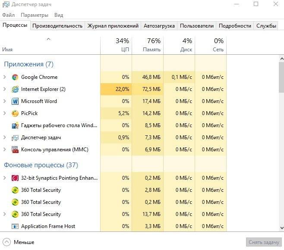The height and width of the screenshot is (250, 284).
Task: Sort by the Память column header
Action: coord(148,45)
